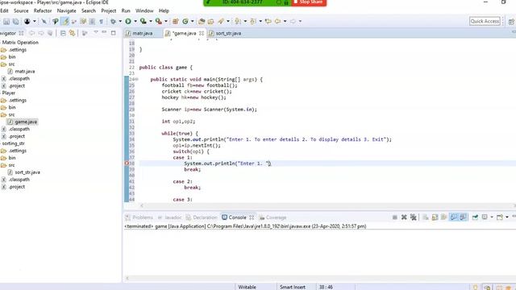The width and height of the screenshot is (516, 290).
Task: Click the New Java Class icon
Action: 185,22
